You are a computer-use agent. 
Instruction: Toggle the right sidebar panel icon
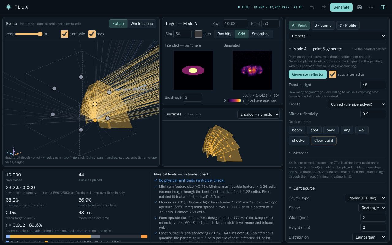coord(383,7)
